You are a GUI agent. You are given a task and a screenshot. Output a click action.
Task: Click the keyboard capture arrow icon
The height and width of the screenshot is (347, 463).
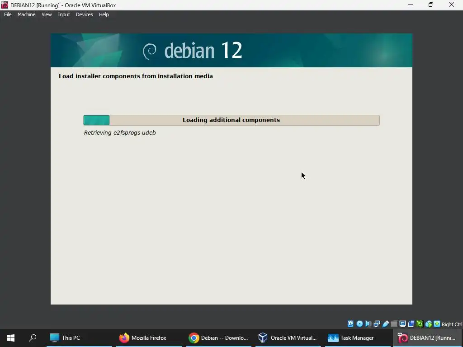(x=437, y=324)
